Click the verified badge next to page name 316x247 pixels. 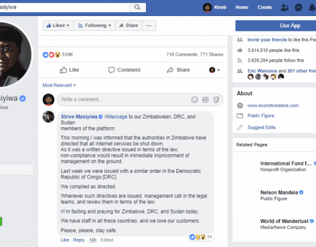23,98
